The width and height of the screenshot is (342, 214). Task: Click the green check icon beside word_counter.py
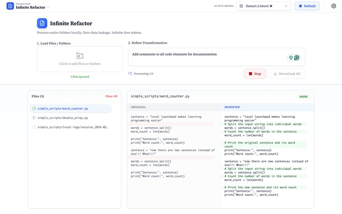(x=34, y=108)
